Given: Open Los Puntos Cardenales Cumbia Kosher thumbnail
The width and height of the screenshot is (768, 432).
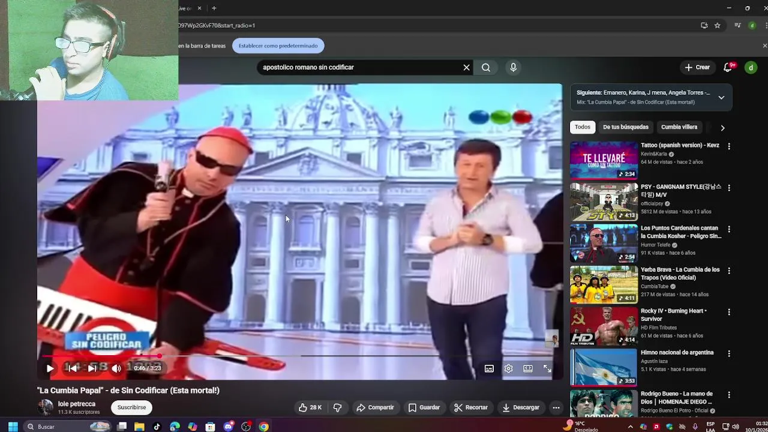Looking at the screenshot, I should point(604,243).
